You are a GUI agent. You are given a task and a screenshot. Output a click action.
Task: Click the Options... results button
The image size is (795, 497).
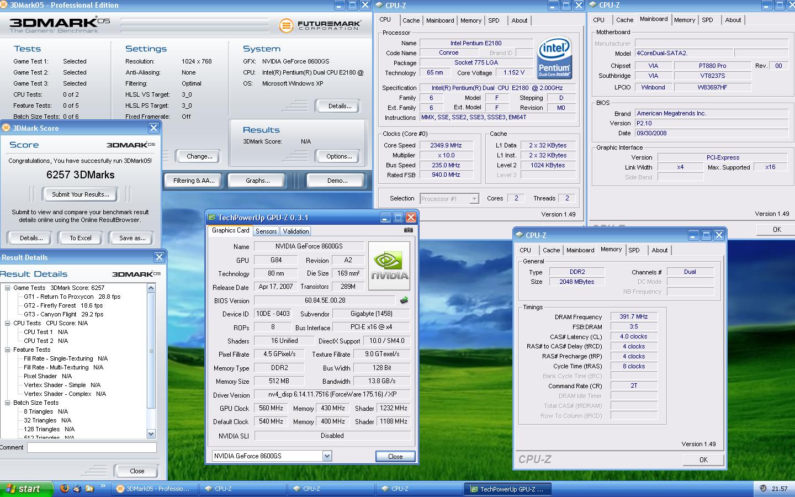(339, 156)
